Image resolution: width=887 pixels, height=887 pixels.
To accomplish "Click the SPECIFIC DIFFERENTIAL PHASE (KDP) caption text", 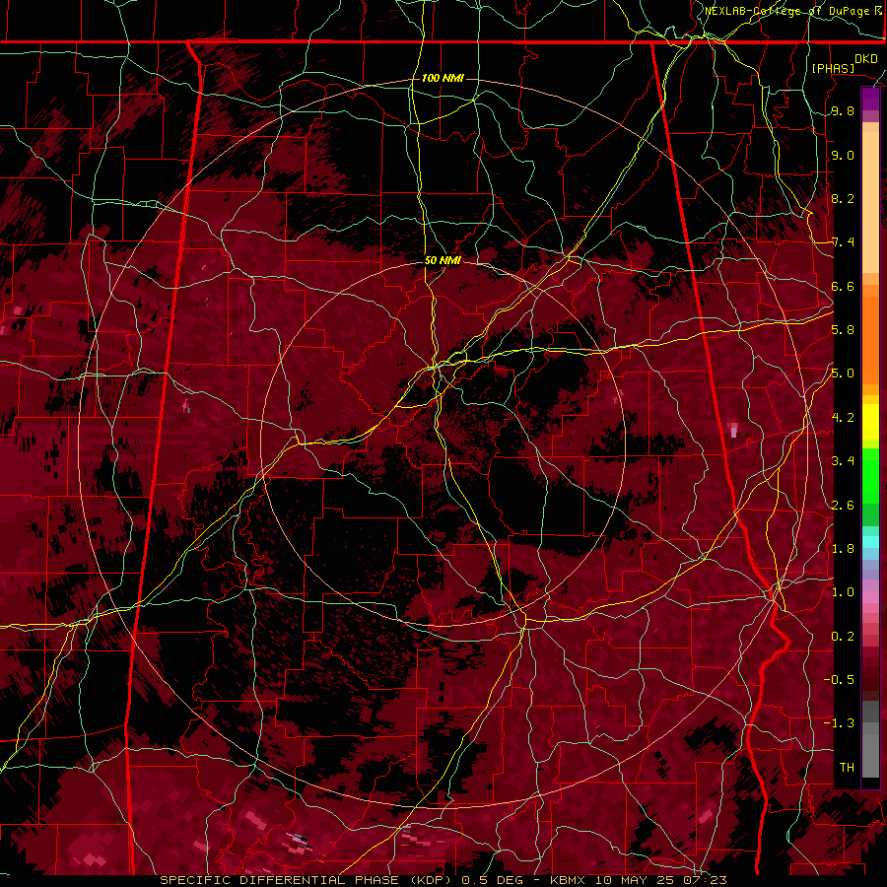I will coord(307,880).
